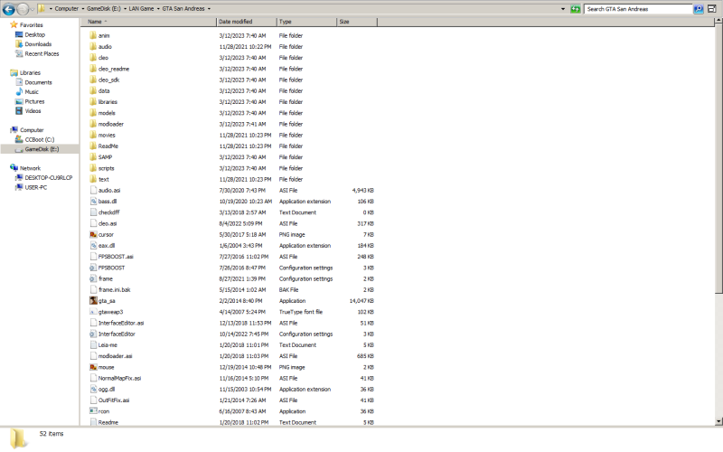Click the scrollbar down arrow
Viewport: 723px width, 452px height.
[x=718, y=421]
